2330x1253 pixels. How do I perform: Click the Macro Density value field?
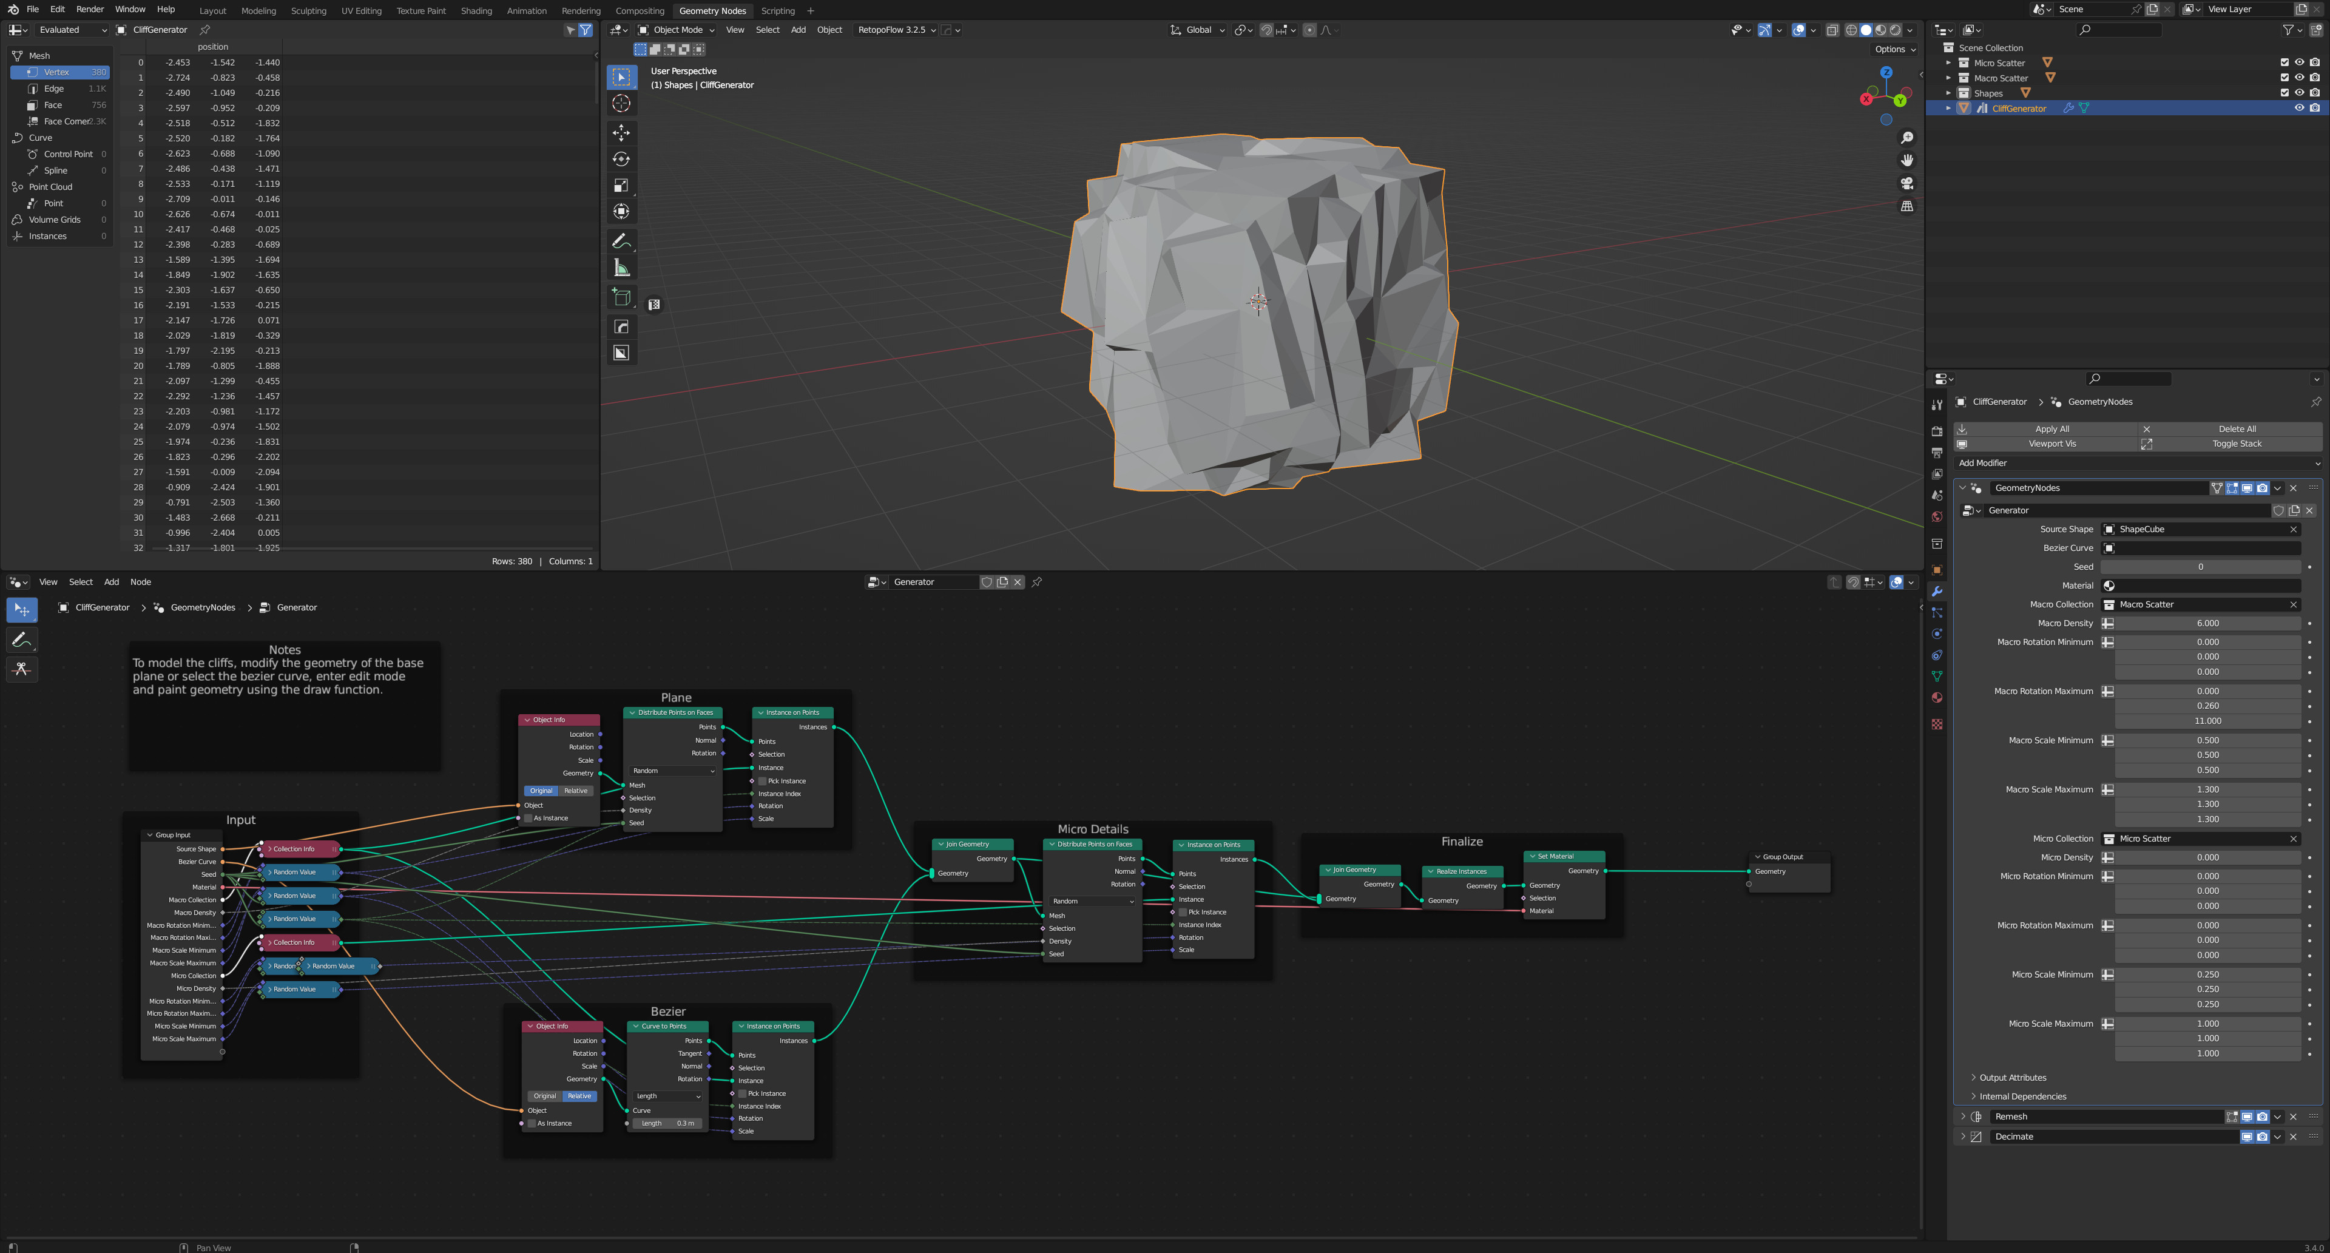2207,623
